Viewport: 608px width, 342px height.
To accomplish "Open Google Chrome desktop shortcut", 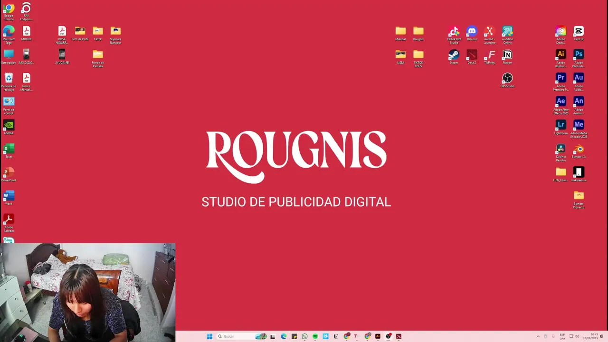I will click(9, 11).
